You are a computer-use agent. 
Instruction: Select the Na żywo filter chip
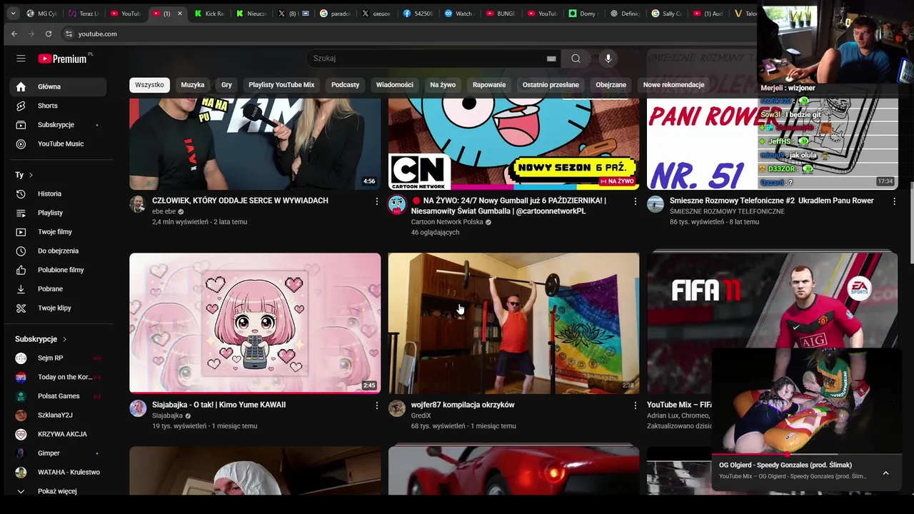coord(443,85)
